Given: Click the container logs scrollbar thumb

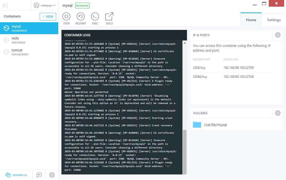Looking at the screenshot, I should tap(185, 152).
